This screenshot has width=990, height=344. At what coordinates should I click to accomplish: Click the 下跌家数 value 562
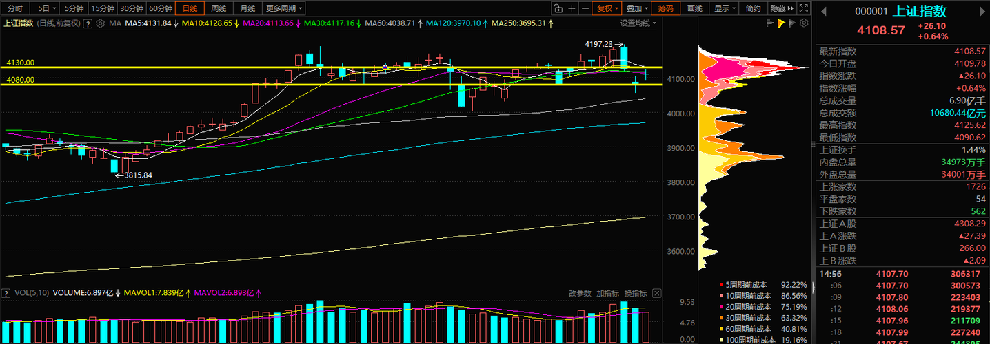[978, 211]
